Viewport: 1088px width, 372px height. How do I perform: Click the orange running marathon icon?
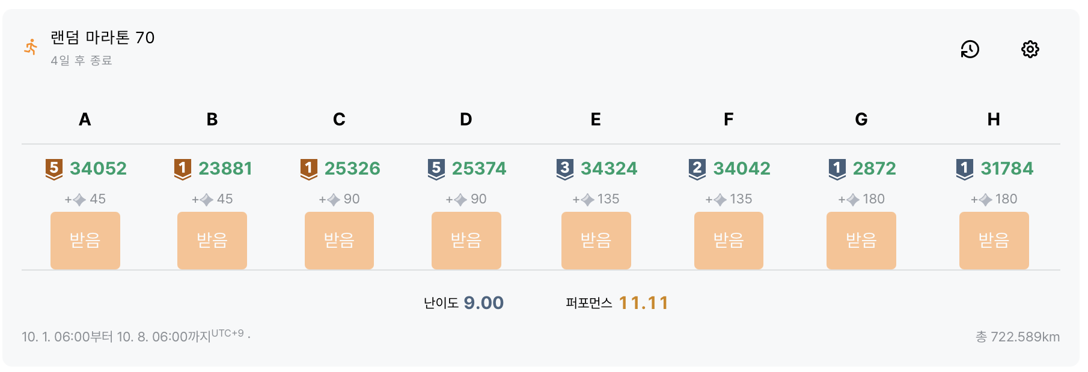click(x=30, y=47)
